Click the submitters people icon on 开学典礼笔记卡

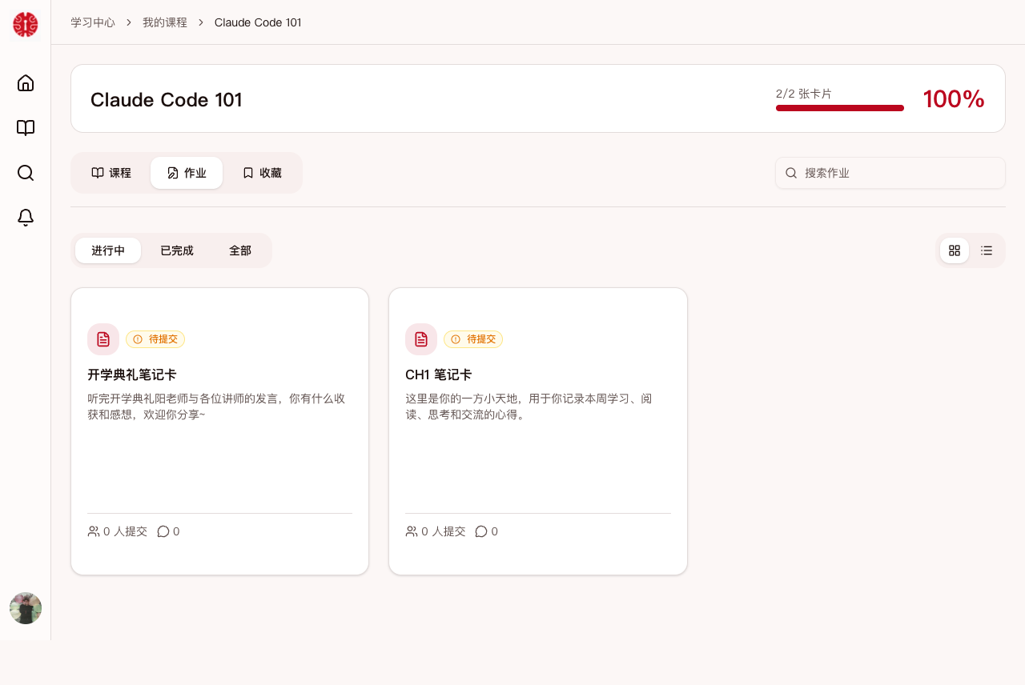(x=91, y=531)
